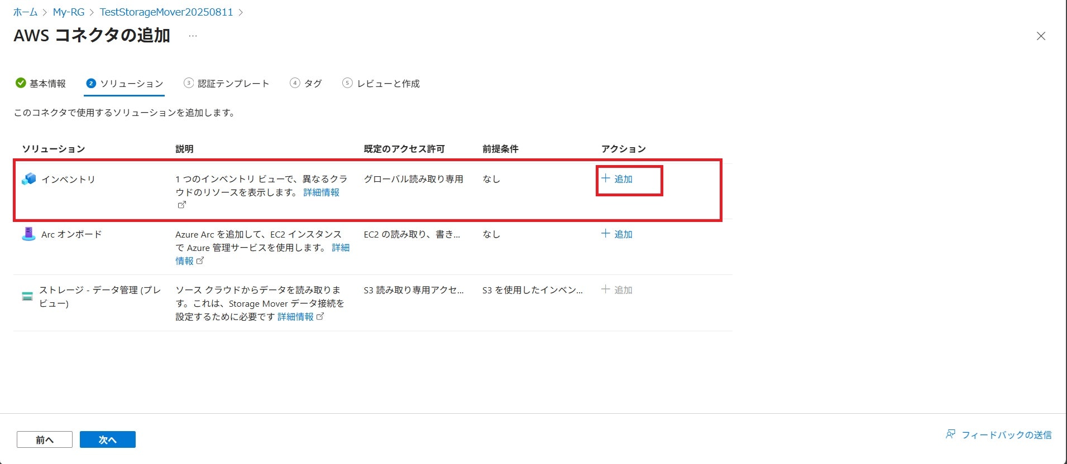Screen dimensions: 1067x464
Task: Click the EC2 の読み取り、書き... permission cell
Action: pyautogui.click(x=412, y=234)
